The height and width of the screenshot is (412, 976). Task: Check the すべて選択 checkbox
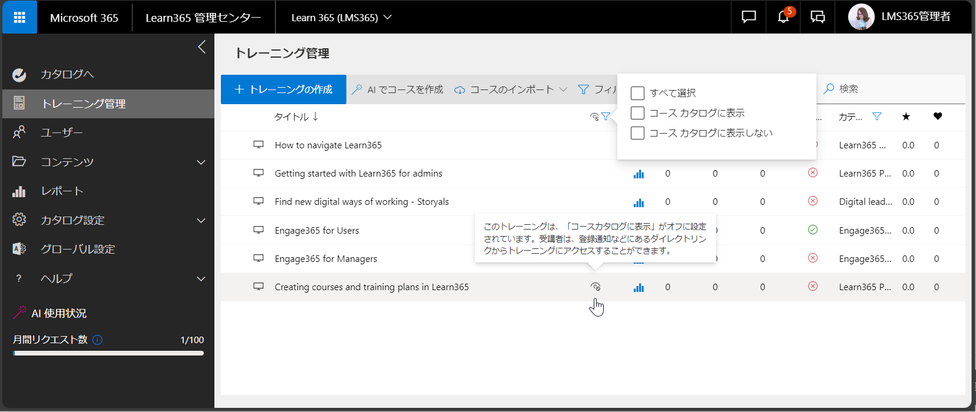click(x=637, y=93)
